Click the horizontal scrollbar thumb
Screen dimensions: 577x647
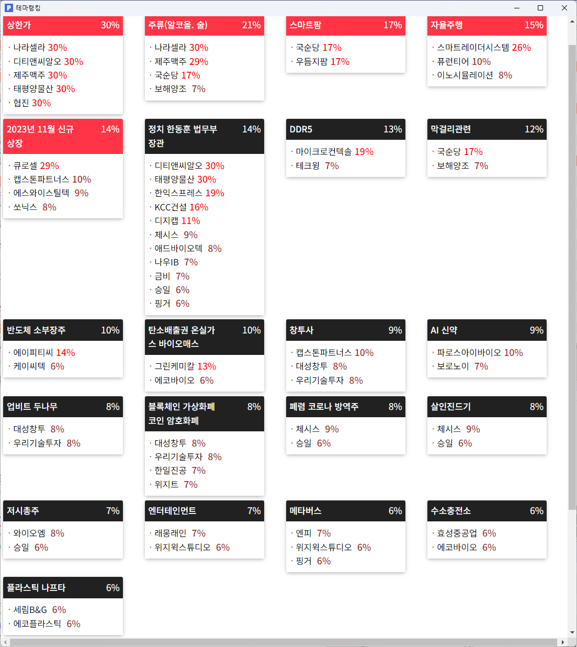282,642
